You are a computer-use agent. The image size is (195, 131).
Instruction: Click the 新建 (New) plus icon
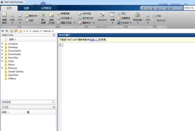12,15
